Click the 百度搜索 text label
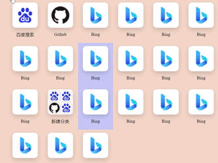This screenshot has height=163, width=218. 25,35
